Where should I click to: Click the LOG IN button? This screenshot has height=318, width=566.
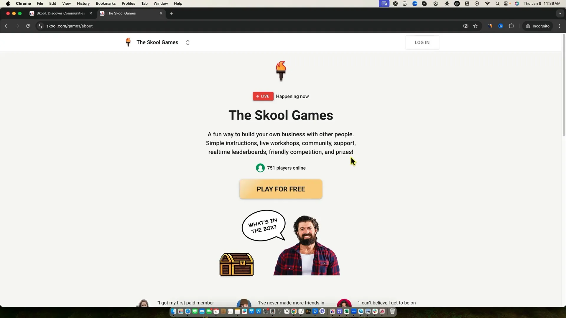tap(422, 42)
